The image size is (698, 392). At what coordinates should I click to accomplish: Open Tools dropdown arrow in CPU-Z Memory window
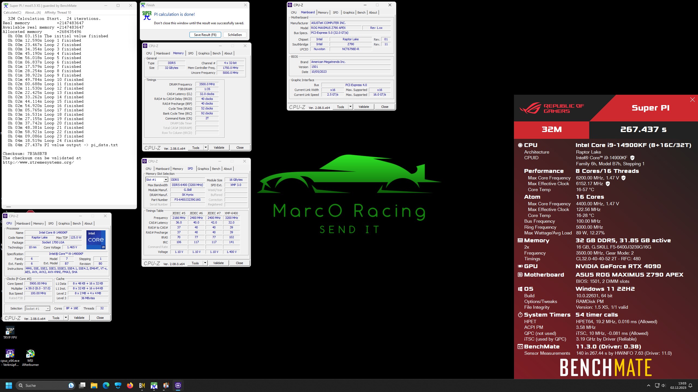206,148
